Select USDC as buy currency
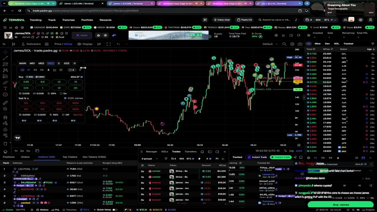 (x=40, y=77)
